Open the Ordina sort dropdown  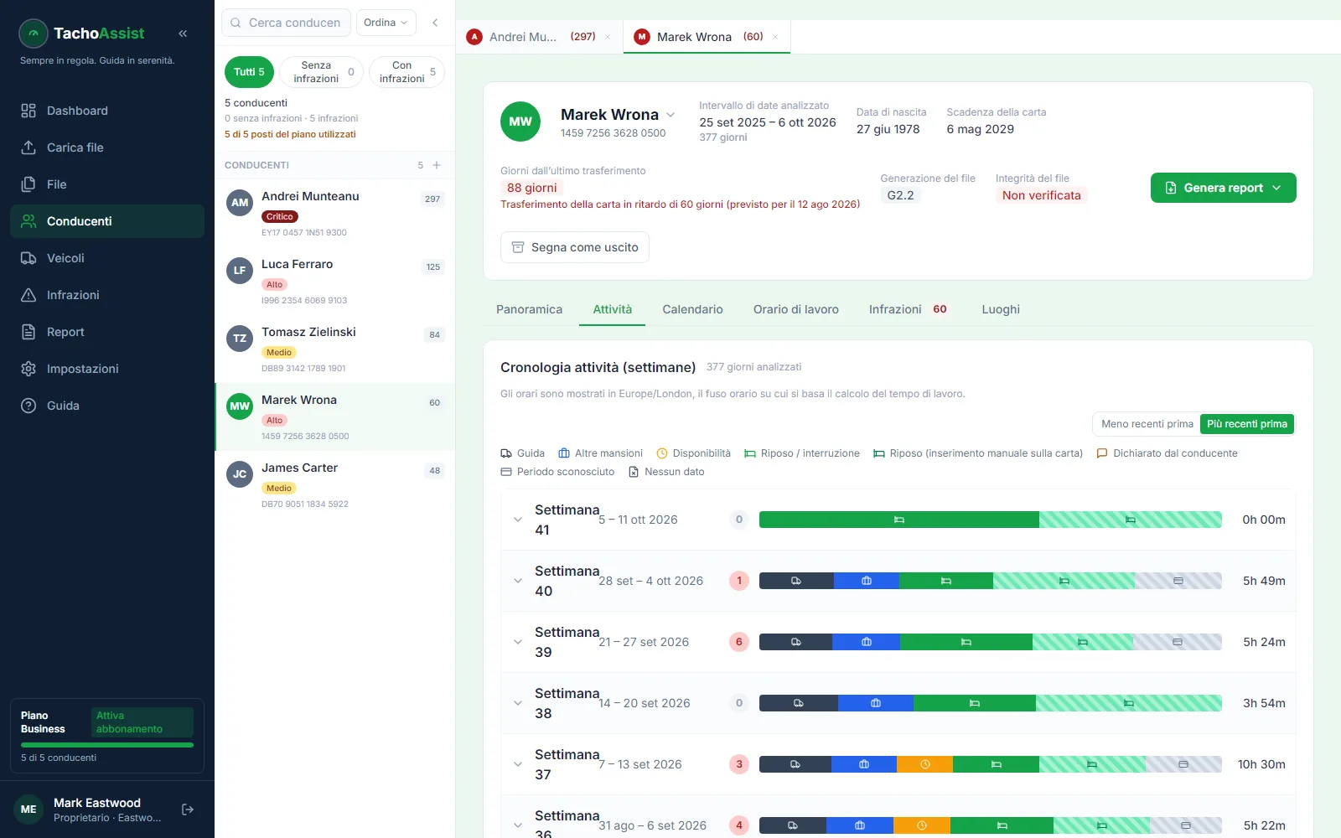(386, 23)
